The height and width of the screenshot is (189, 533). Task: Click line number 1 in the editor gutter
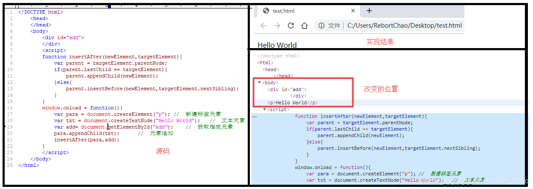pyautogui.click(x=11, y=12)
